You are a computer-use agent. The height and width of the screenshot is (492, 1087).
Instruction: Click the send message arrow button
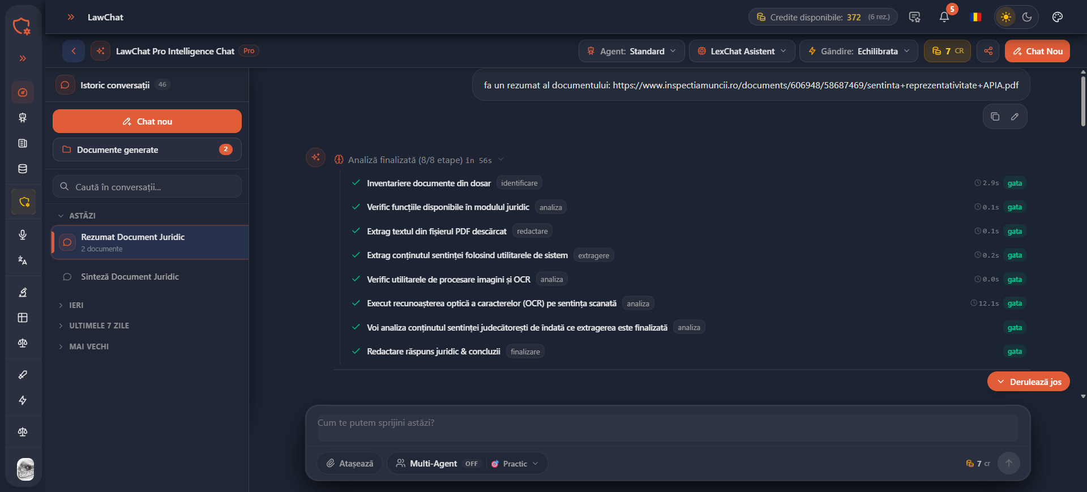[1009, 463]
